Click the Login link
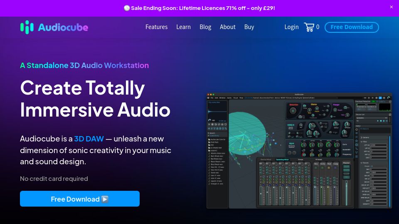Viewport: 399px width, 224px height. [x=292, y=27]
